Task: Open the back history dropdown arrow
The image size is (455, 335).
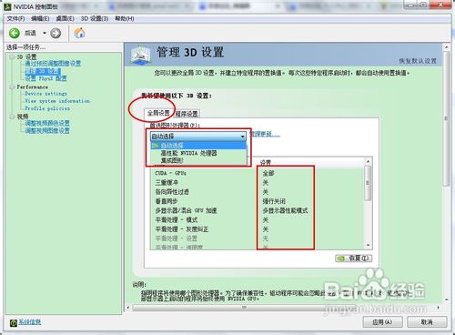Action: click(45, 33)
